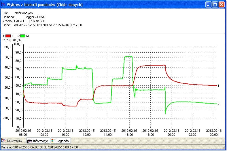Click the '12:00' time axis label
Viewport: 227px width, 151px height.
[x=87, y=135]
